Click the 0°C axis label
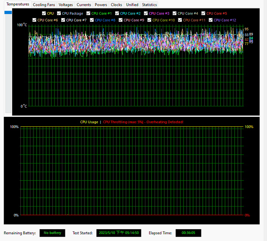The width and height of the screenshot is (267, 241). pos(24,106)
